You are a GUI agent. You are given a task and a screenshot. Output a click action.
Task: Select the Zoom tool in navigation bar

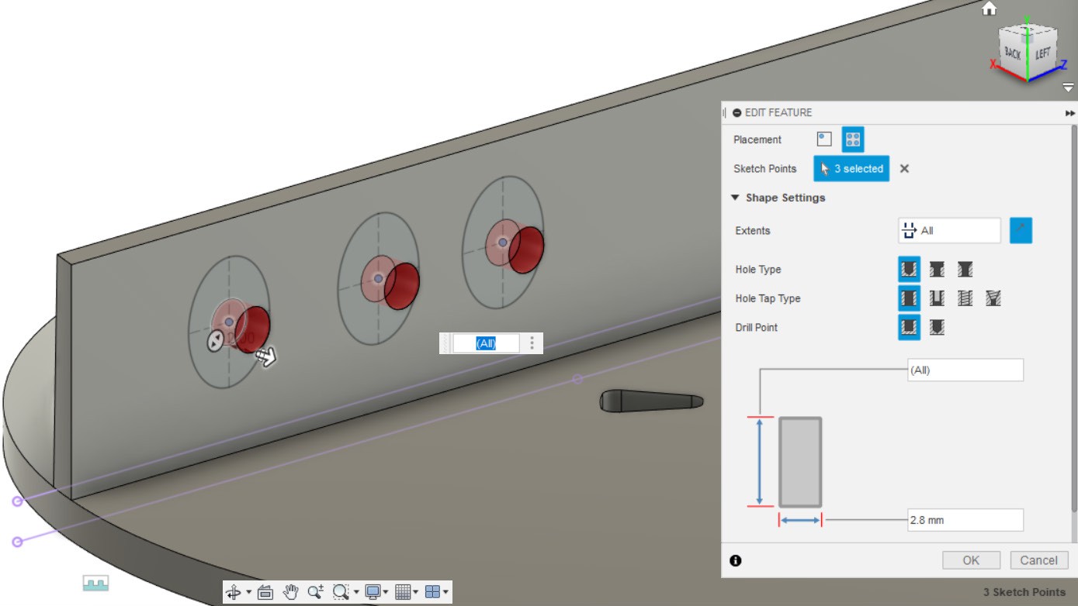coord(314,592)
